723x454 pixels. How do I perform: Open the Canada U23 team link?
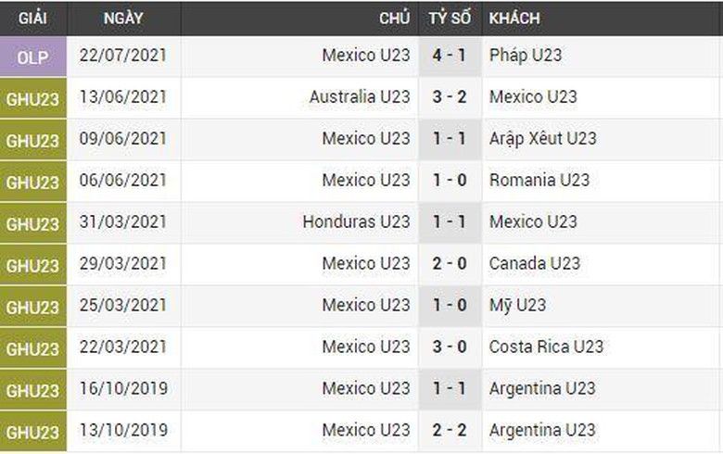[535, 264]
